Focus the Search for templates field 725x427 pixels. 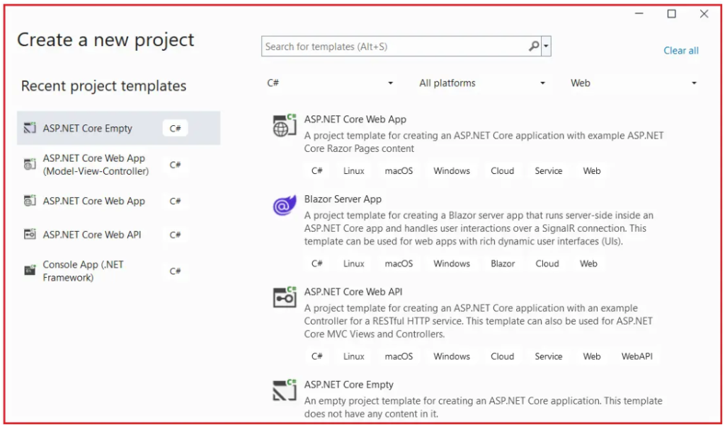[x=393, y=47]
